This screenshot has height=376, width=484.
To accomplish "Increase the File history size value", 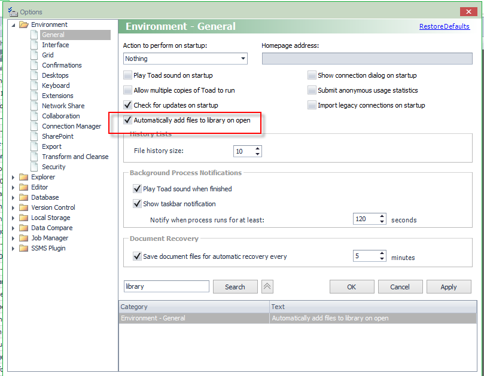I will tap(257, 148).
